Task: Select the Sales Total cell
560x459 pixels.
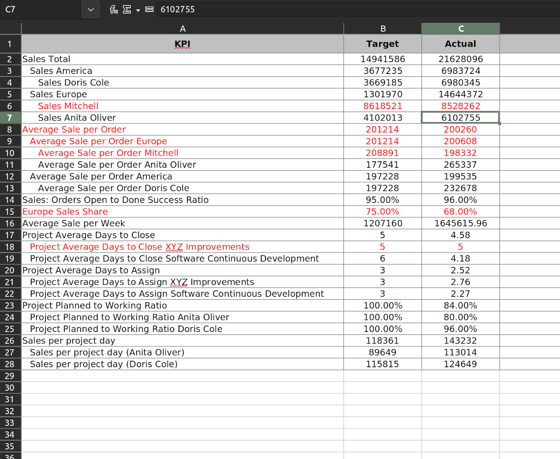Action: pos(182,59)
